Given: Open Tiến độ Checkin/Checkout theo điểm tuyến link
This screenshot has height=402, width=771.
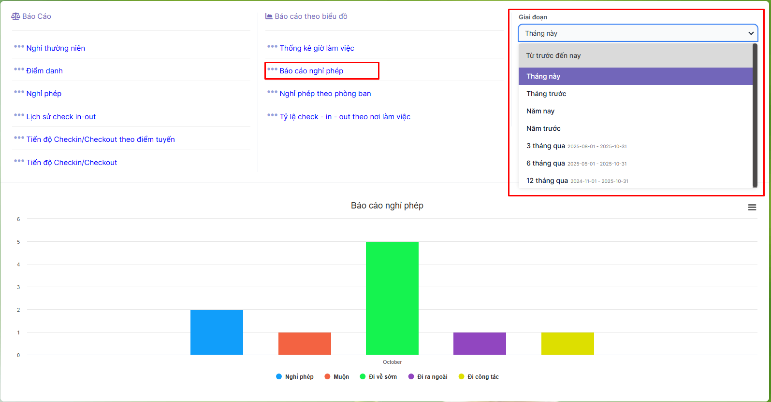Looking at the screenshot, I should [x=101, y=139].
